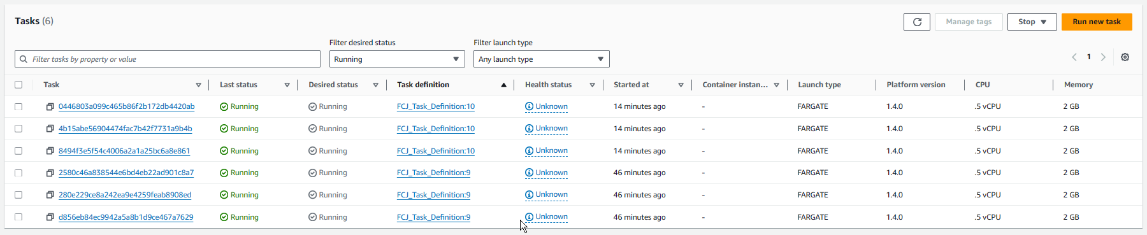Open table preferences gear icon

(1125, 57)
